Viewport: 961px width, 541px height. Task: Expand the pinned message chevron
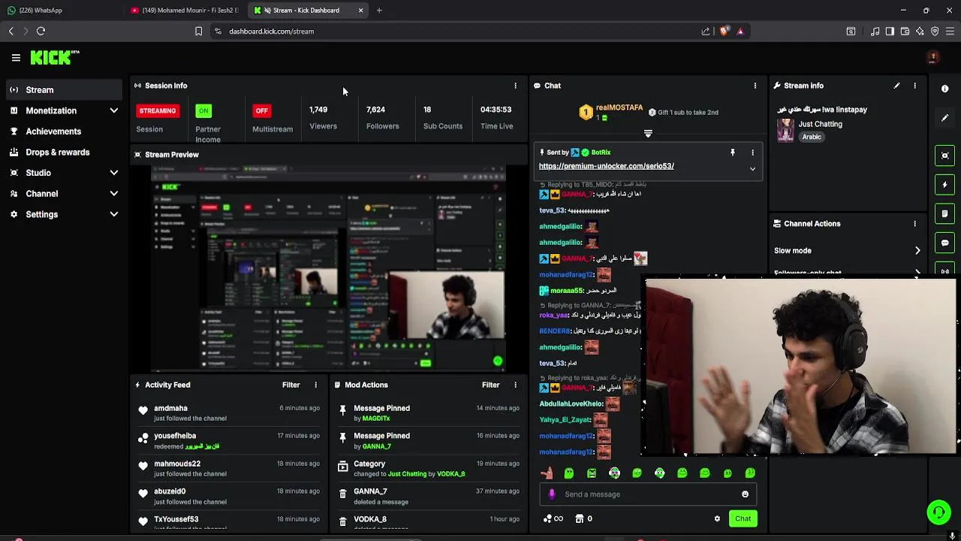coord(752,169)
